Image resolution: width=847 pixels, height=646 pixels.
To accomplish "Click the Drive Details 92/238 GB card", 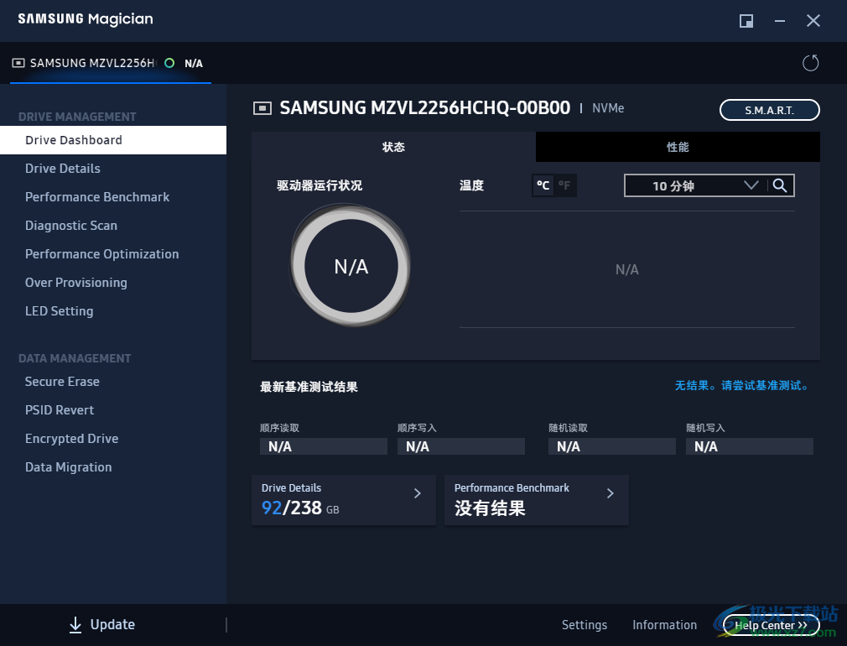I will pyautogui.click(x=344, y=500).
